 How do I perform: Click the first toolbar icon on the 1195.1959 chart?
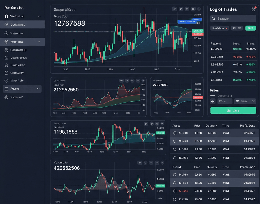click(x=146, y=124)
